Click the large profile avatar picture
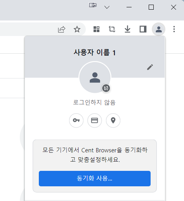184x201 pixels. point(95,77)
